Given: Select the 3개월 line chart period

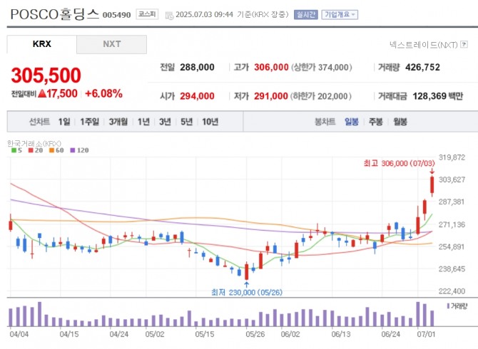Looking at the screenshot, I should [118, 122].
